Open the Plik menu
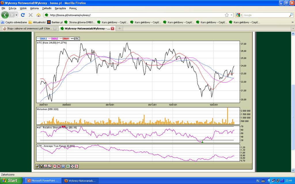This screenshot has height=184, width=295. pos(3,8)
